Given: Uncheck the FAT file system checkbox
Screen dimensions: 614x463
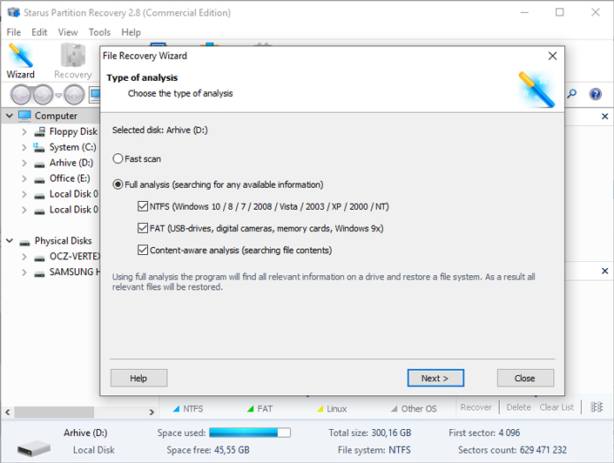Looking at the screenshot, I should 143,228.
